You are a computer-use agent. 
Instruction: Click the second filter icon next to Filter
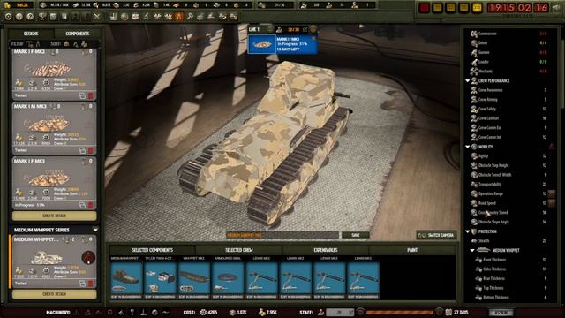38,44
